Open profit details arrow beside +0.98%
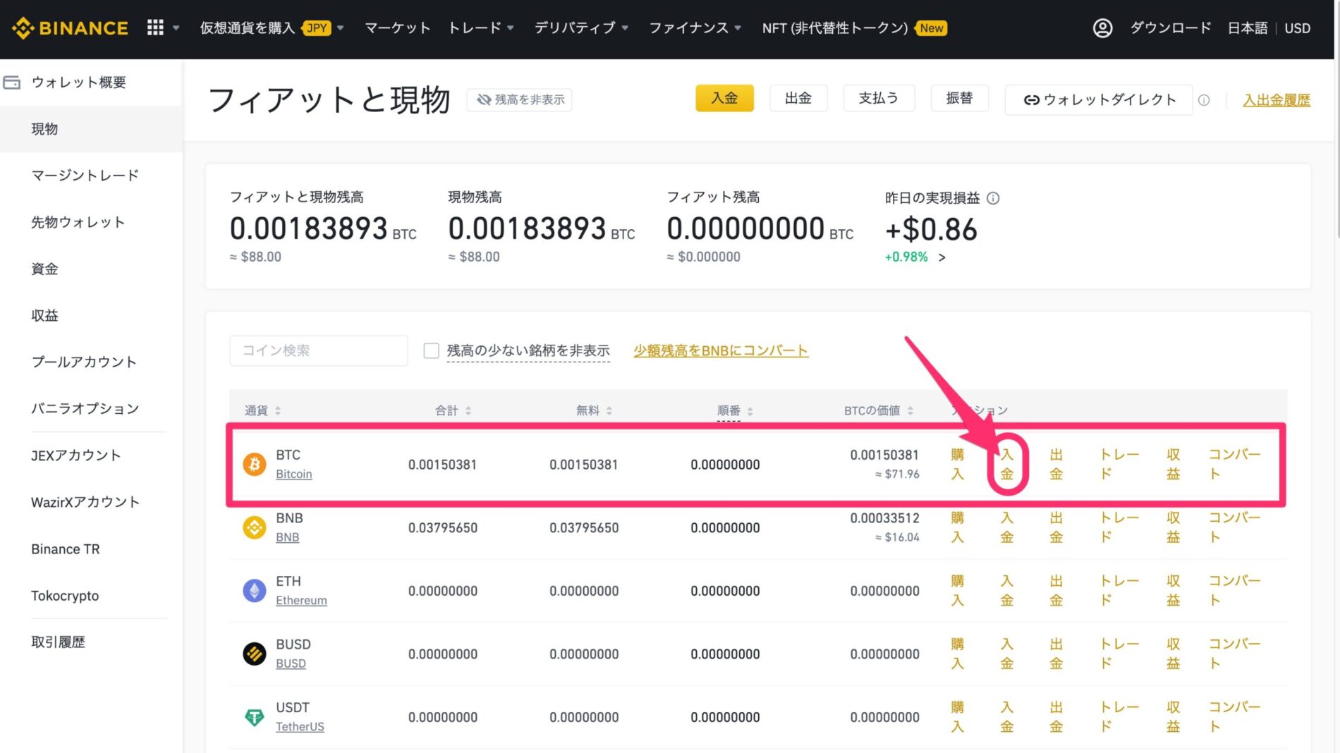 click(942, 257)
